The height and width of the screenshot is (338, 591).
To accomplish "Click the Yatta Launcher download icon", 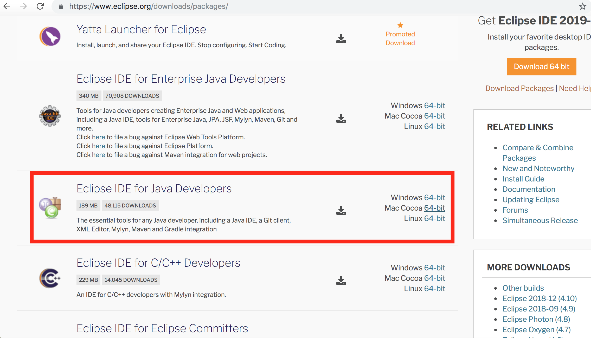I will pyautogui.click(x=341, y=39).
